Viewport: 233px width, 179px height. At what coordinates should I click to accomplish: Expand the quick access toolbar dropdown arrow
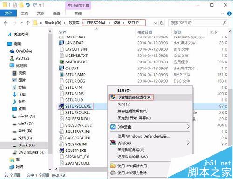point(40,6)
